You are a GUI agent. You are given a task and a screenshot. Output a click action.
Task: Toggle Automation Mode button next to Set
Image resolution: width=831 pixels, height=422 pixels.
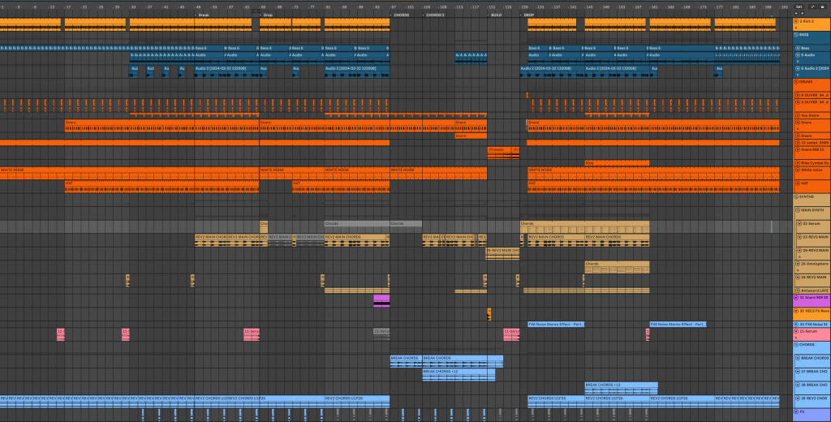(x=812, y=6)
